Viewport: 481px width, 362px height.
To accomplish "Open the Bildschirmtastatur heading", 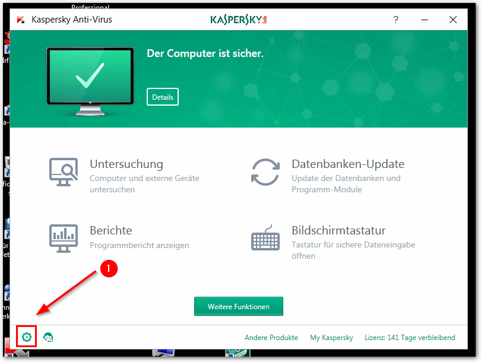I will coord(338,230).
